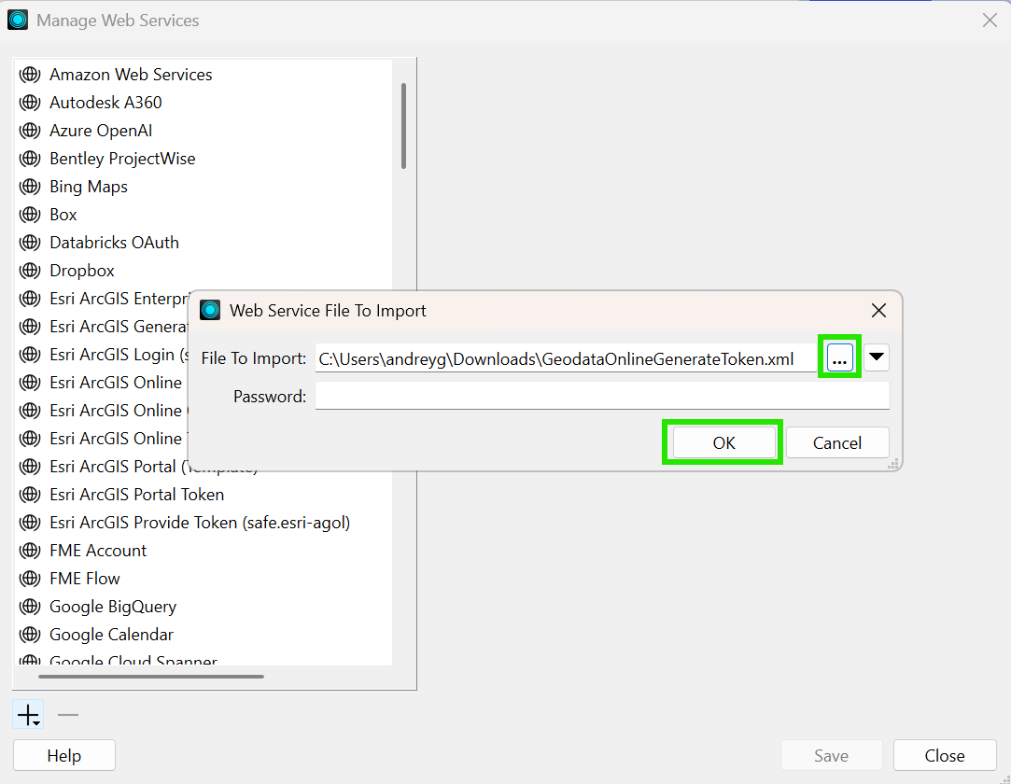This screenshot has height=784, width=1011.
Task: Click the globe icon beside Google Calendar
Action: point(30,635)
